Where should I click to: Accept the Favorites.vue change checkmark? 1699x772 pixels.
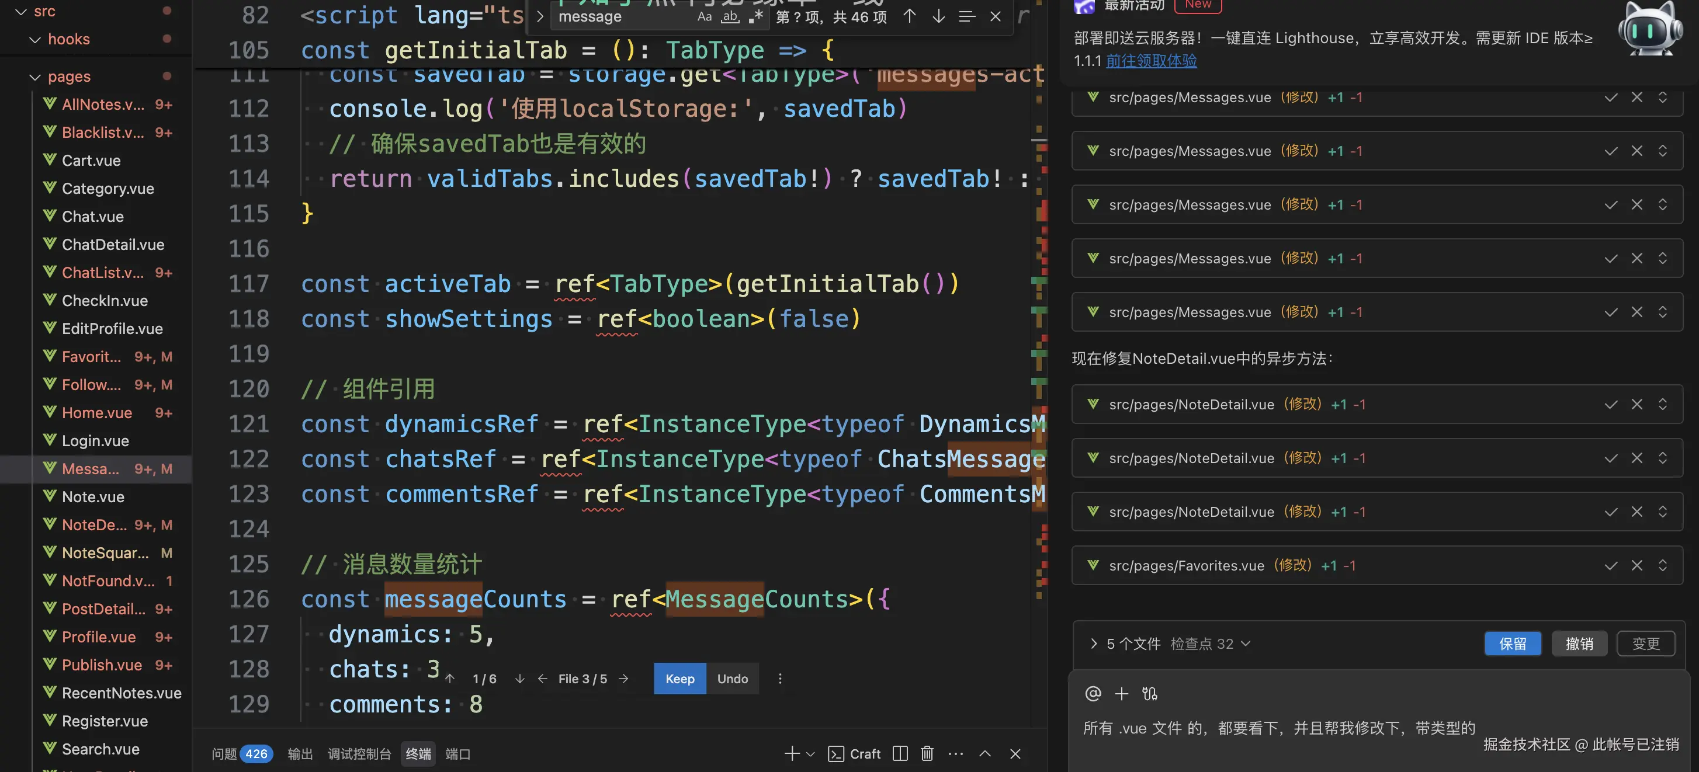1611,566
